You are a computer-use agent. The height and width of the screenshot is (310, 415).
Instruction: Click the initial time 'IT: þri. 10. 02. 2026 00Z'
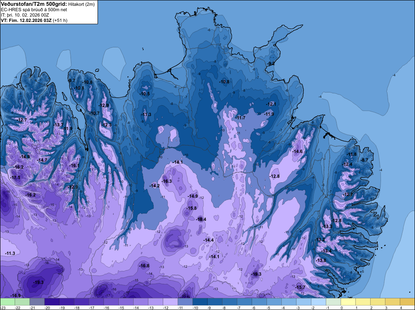click(x=25, y=15)
